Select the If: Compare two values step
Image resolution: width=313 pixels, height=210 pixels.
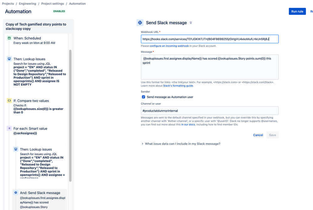coord(36,106)
